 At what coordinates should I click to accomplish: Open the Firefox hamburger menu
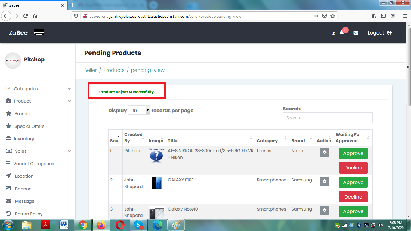click(x=405, y=16)
